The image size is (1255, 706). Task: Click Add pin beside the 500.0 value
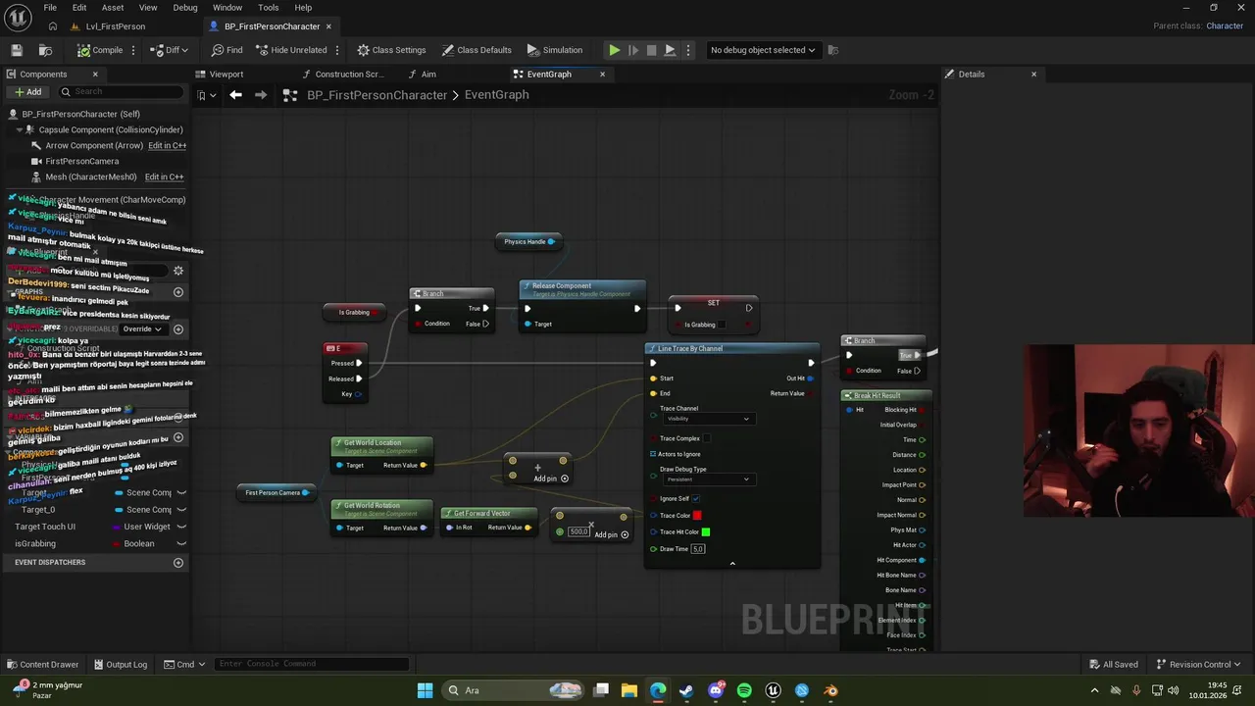click(612, 534)
